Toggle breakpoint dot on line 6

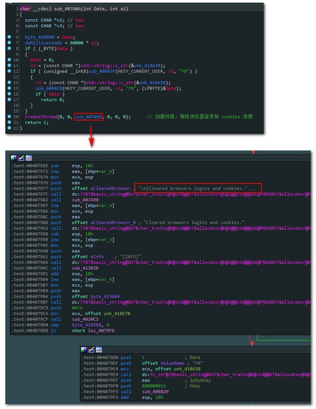click(9, 37)
